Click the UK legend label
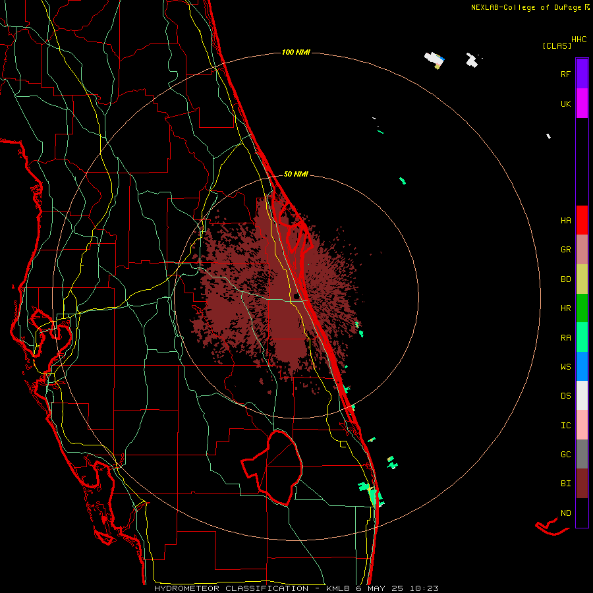 click(565, 103)
